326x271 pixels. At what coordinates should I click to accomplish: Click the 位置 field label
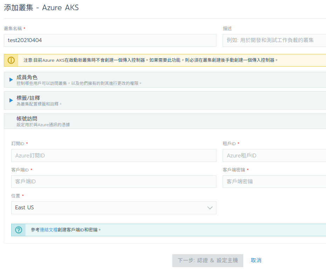click(x=16, y=196)
